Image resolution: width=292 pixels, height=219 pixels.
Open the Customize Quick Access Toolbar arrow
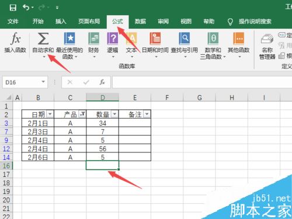(57, 8)
